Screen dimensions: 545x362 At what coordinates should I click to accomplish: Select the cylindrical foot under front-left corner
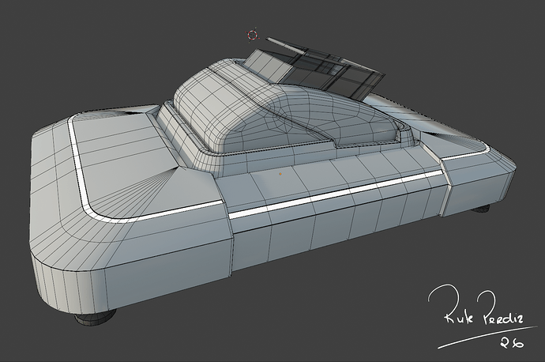tap(95, 319)
